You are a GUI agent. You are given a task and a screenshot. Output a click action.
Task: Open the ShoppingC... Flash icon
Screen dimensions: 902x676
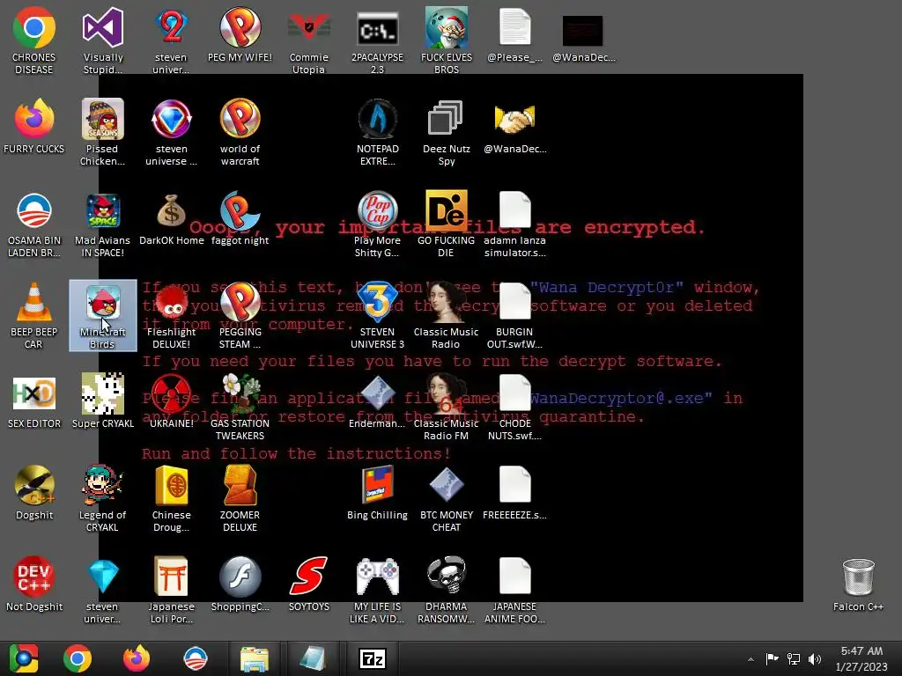240,577
